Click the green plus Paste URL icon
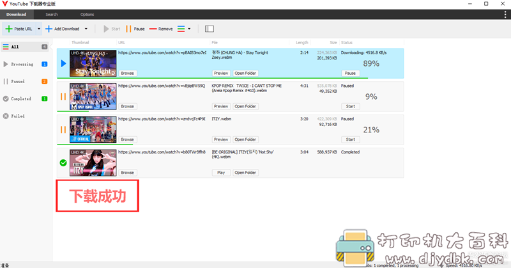511x268 pixels. coord(9,29)
